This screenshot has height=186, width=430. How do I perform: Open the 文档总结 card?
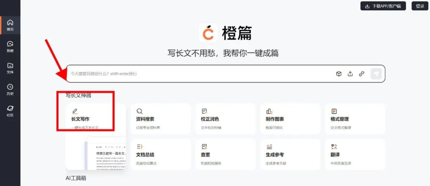161,155
